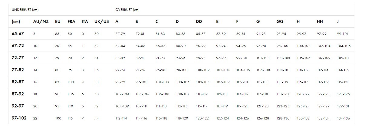Select the 97-102 underbust row label
This screenshot has height=127, width=365.
coord(19,118)
